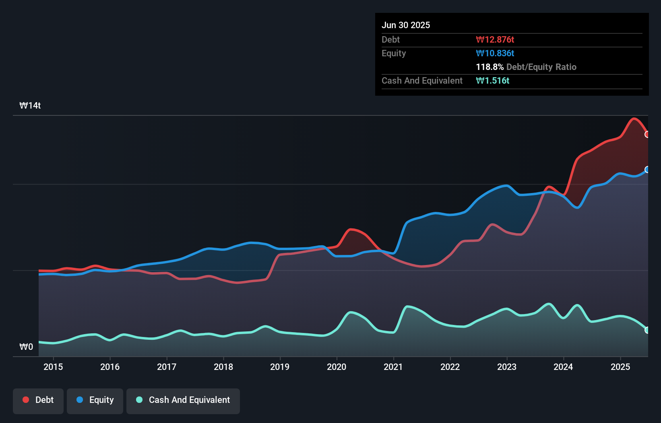Click the ₩12.876t debt value in tooltip
Viewport: 661px width, 423px height.
click(495, 39)
